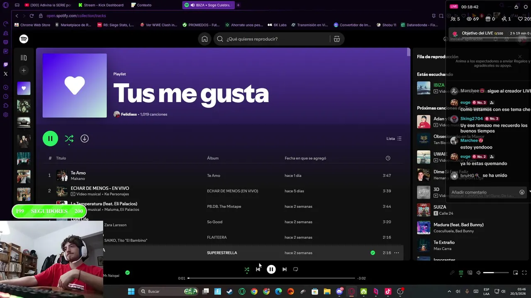531x298 pixels.
Task: Open X (Twitter) in Opera sidebar
Action: [5, 74]
